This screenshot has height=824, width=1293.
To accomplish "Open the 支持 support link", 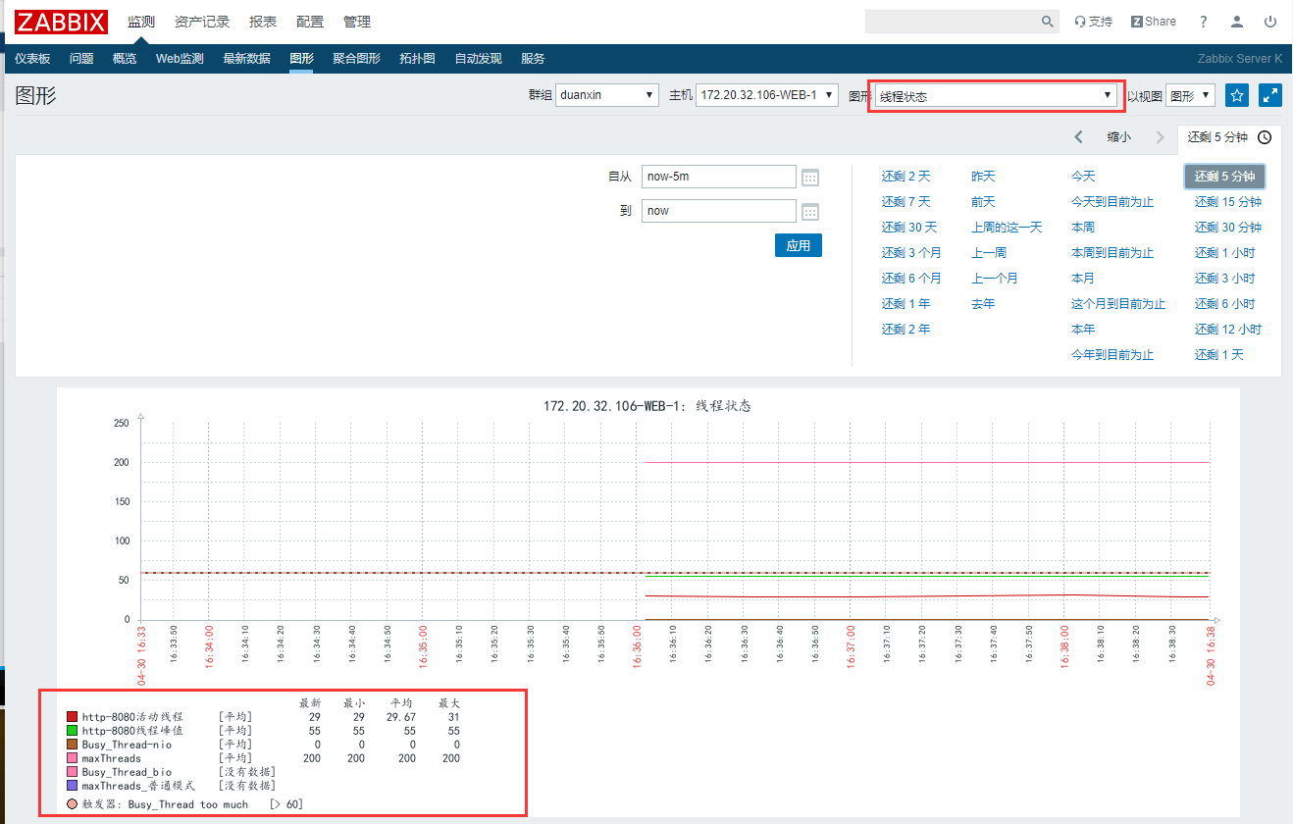I will pyautogui.click(x=1094, y=22).
